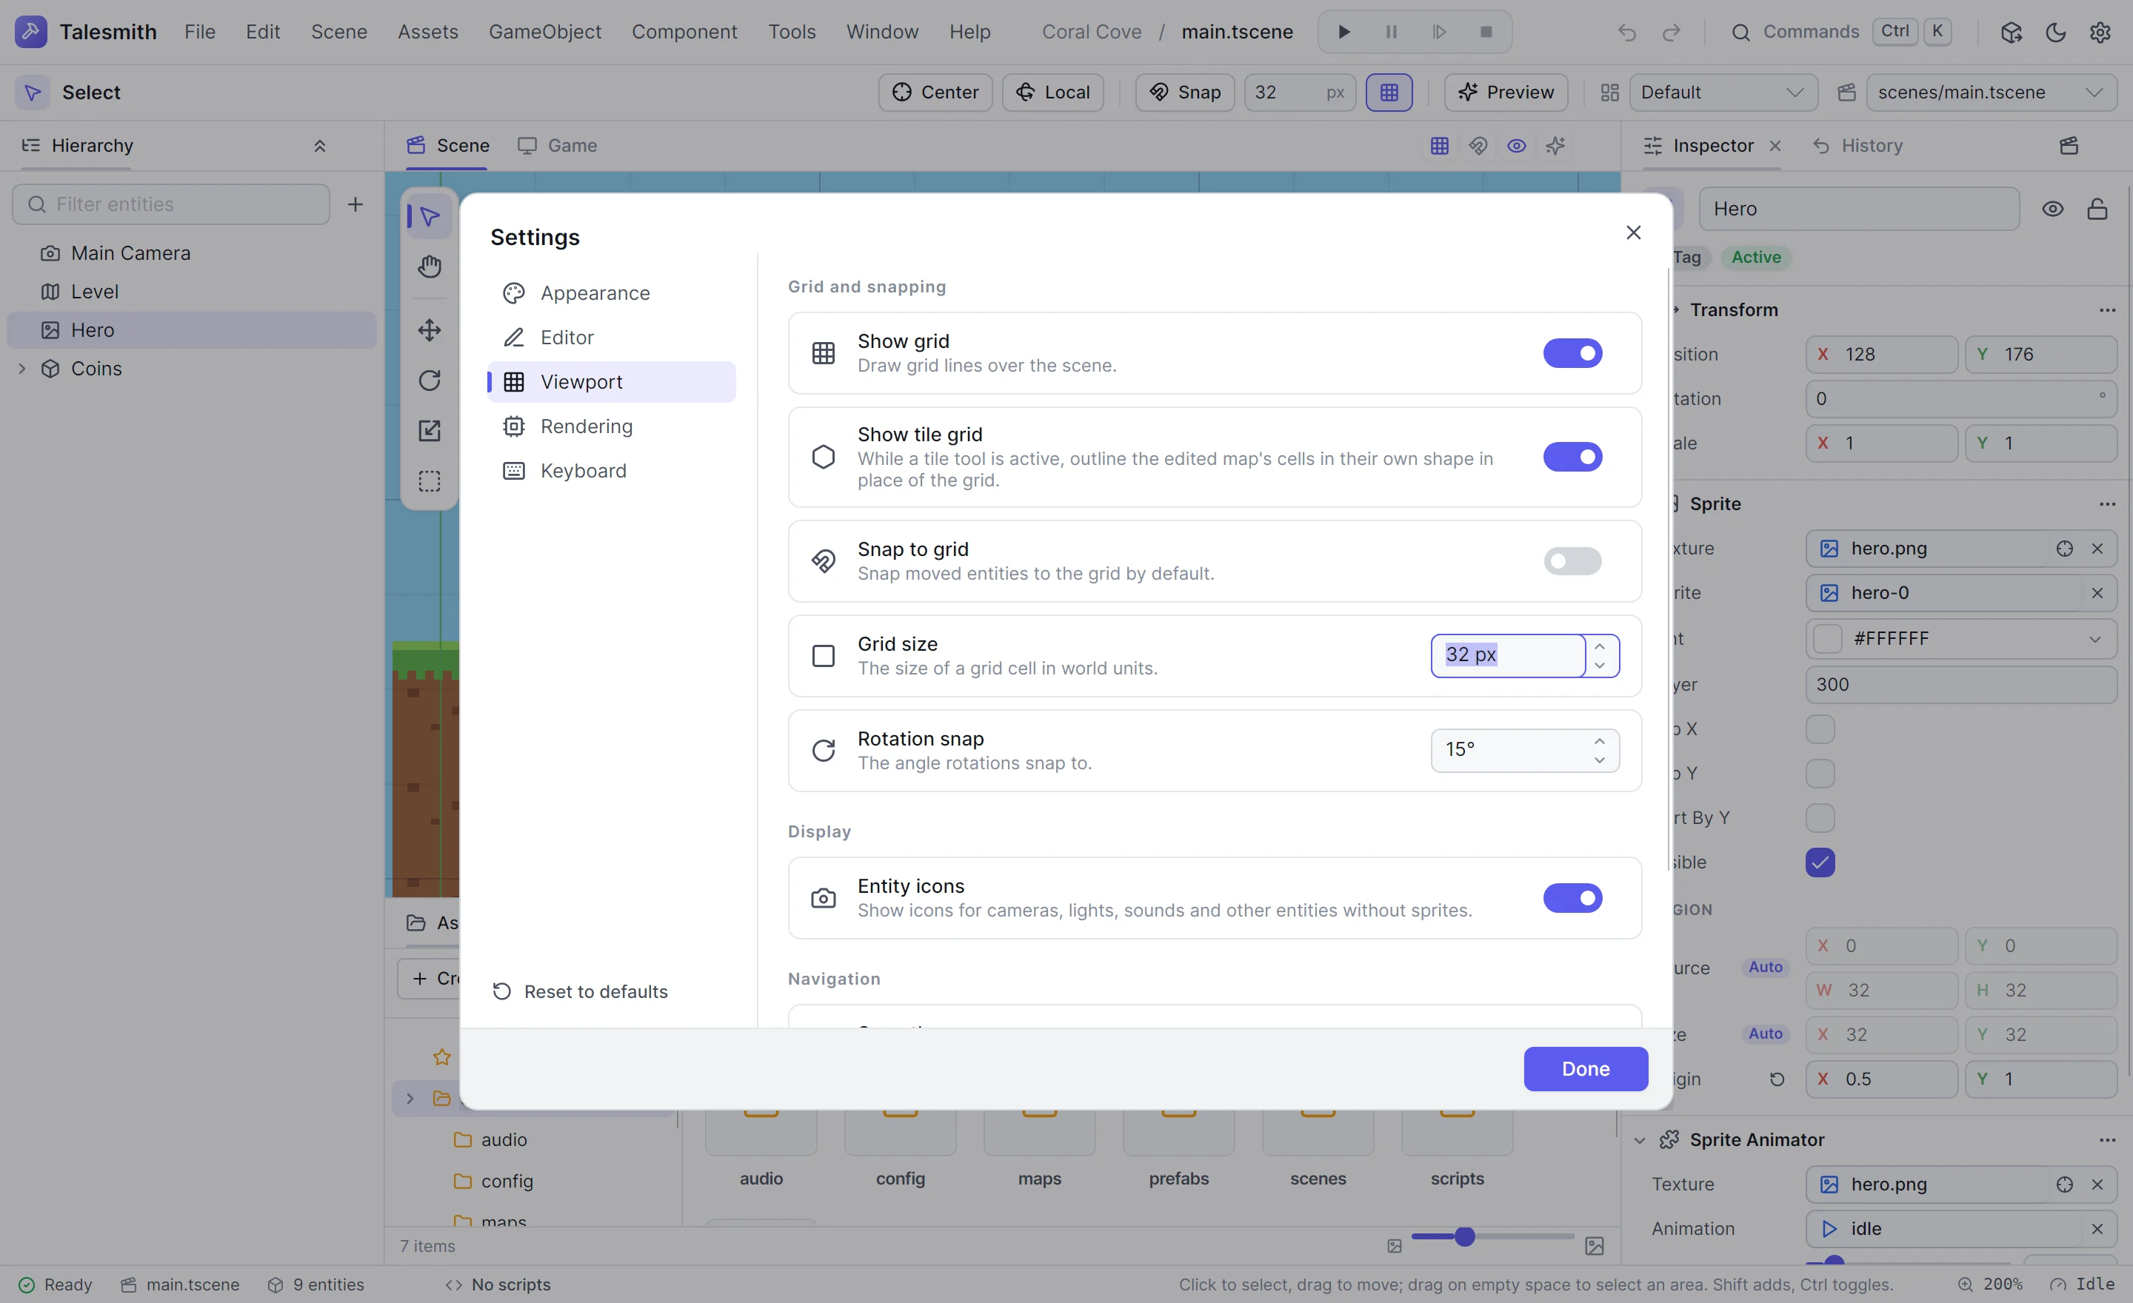Click the asset thumbnail size slider

[x=1492, y=1236]
